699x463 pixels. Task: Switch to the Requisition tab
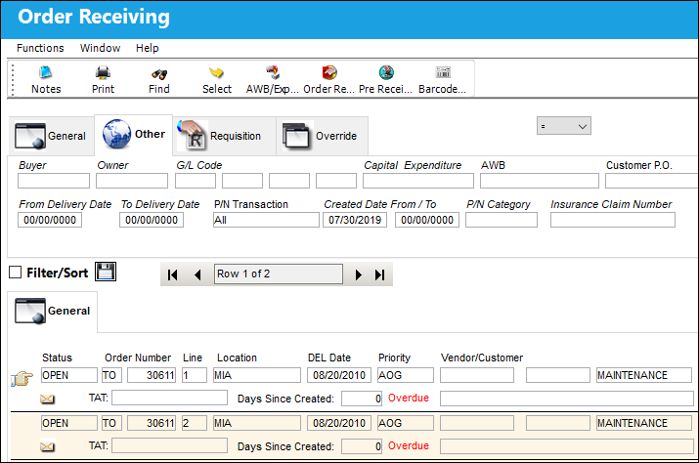(224, 136)
